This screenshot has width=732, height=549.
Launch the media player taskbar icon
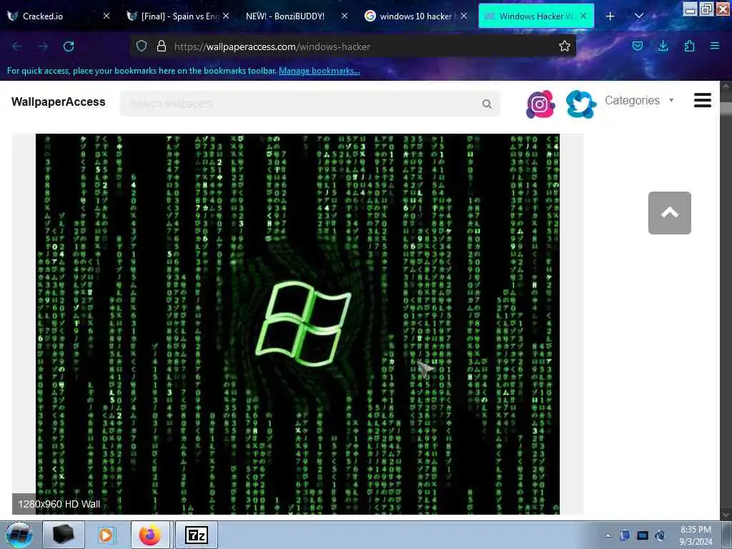pyautogui.click(x=107, y=535)
